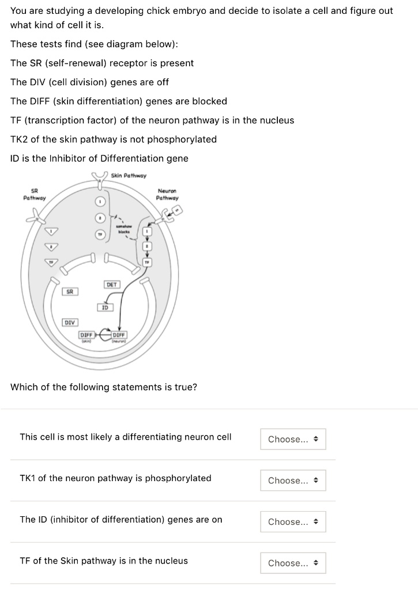Select the DIFF (neuron) gene box

[x=119, y=335]
